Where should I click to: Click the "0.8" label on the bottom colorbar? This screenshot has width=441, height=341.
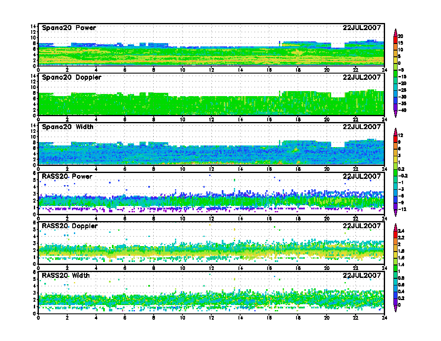click(401, 278)
